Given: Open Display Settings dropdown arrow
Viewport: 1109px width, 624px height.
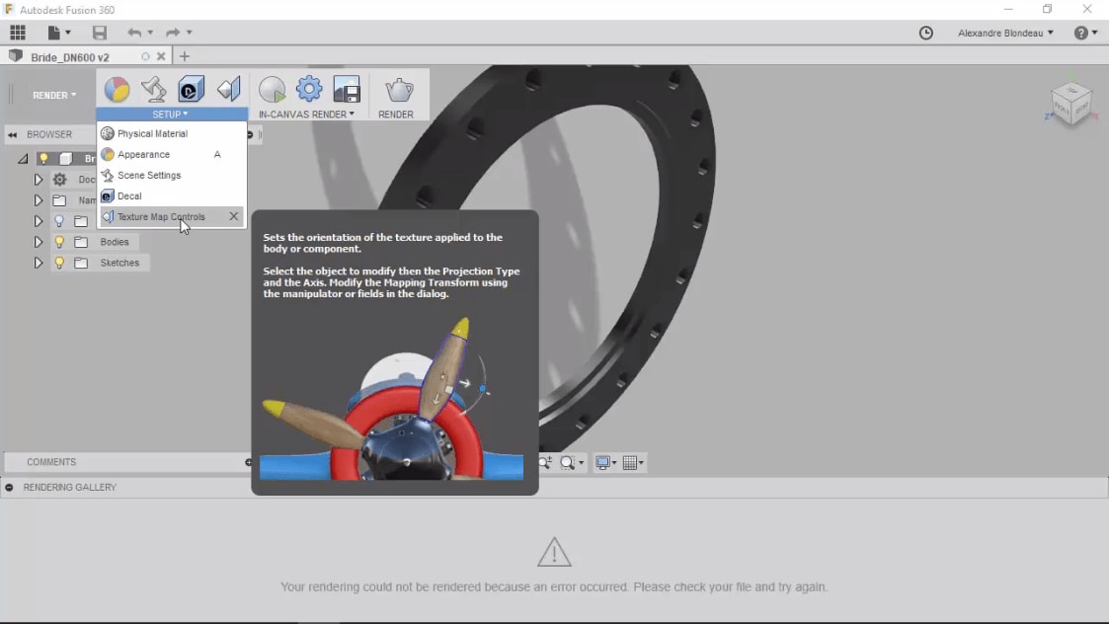Looking at the screenshot, I should click(x=614, y=463).
